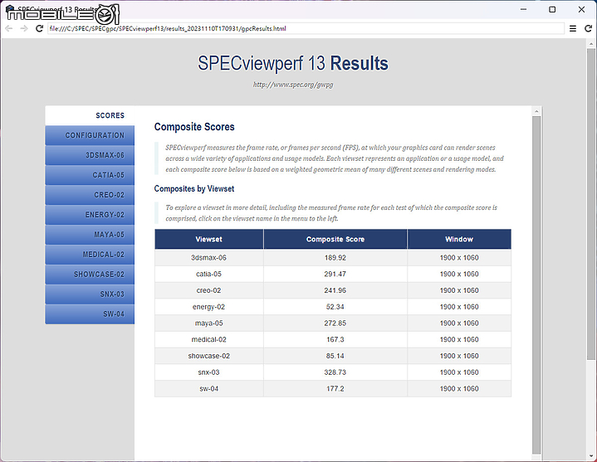Click the 291.47 composite score
Viewport: 597px width, 462px height.
pyautogui.click(x=335, y=274)
